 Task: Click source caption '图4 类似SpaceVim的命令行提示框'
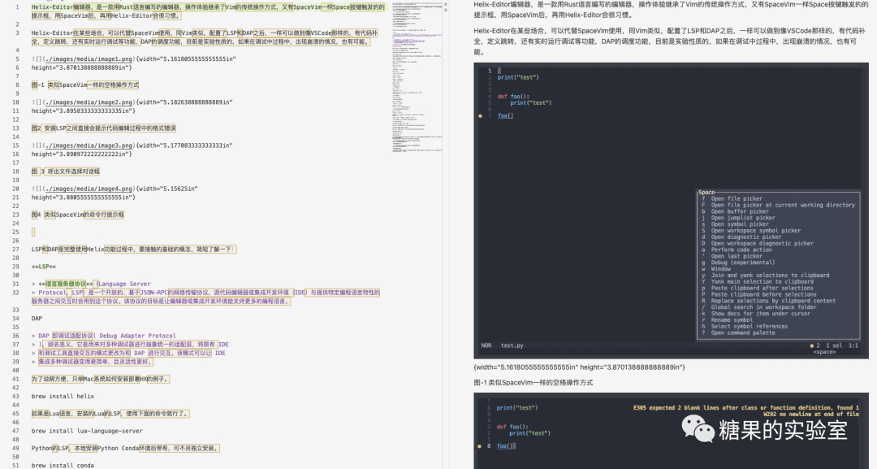coord(78,215)
